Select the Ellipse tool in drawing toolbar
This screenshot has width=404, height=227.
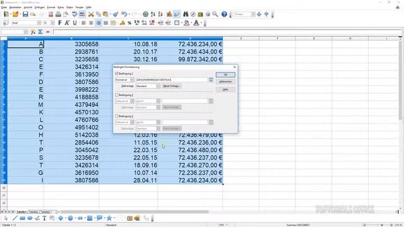[x=30, y=218]
